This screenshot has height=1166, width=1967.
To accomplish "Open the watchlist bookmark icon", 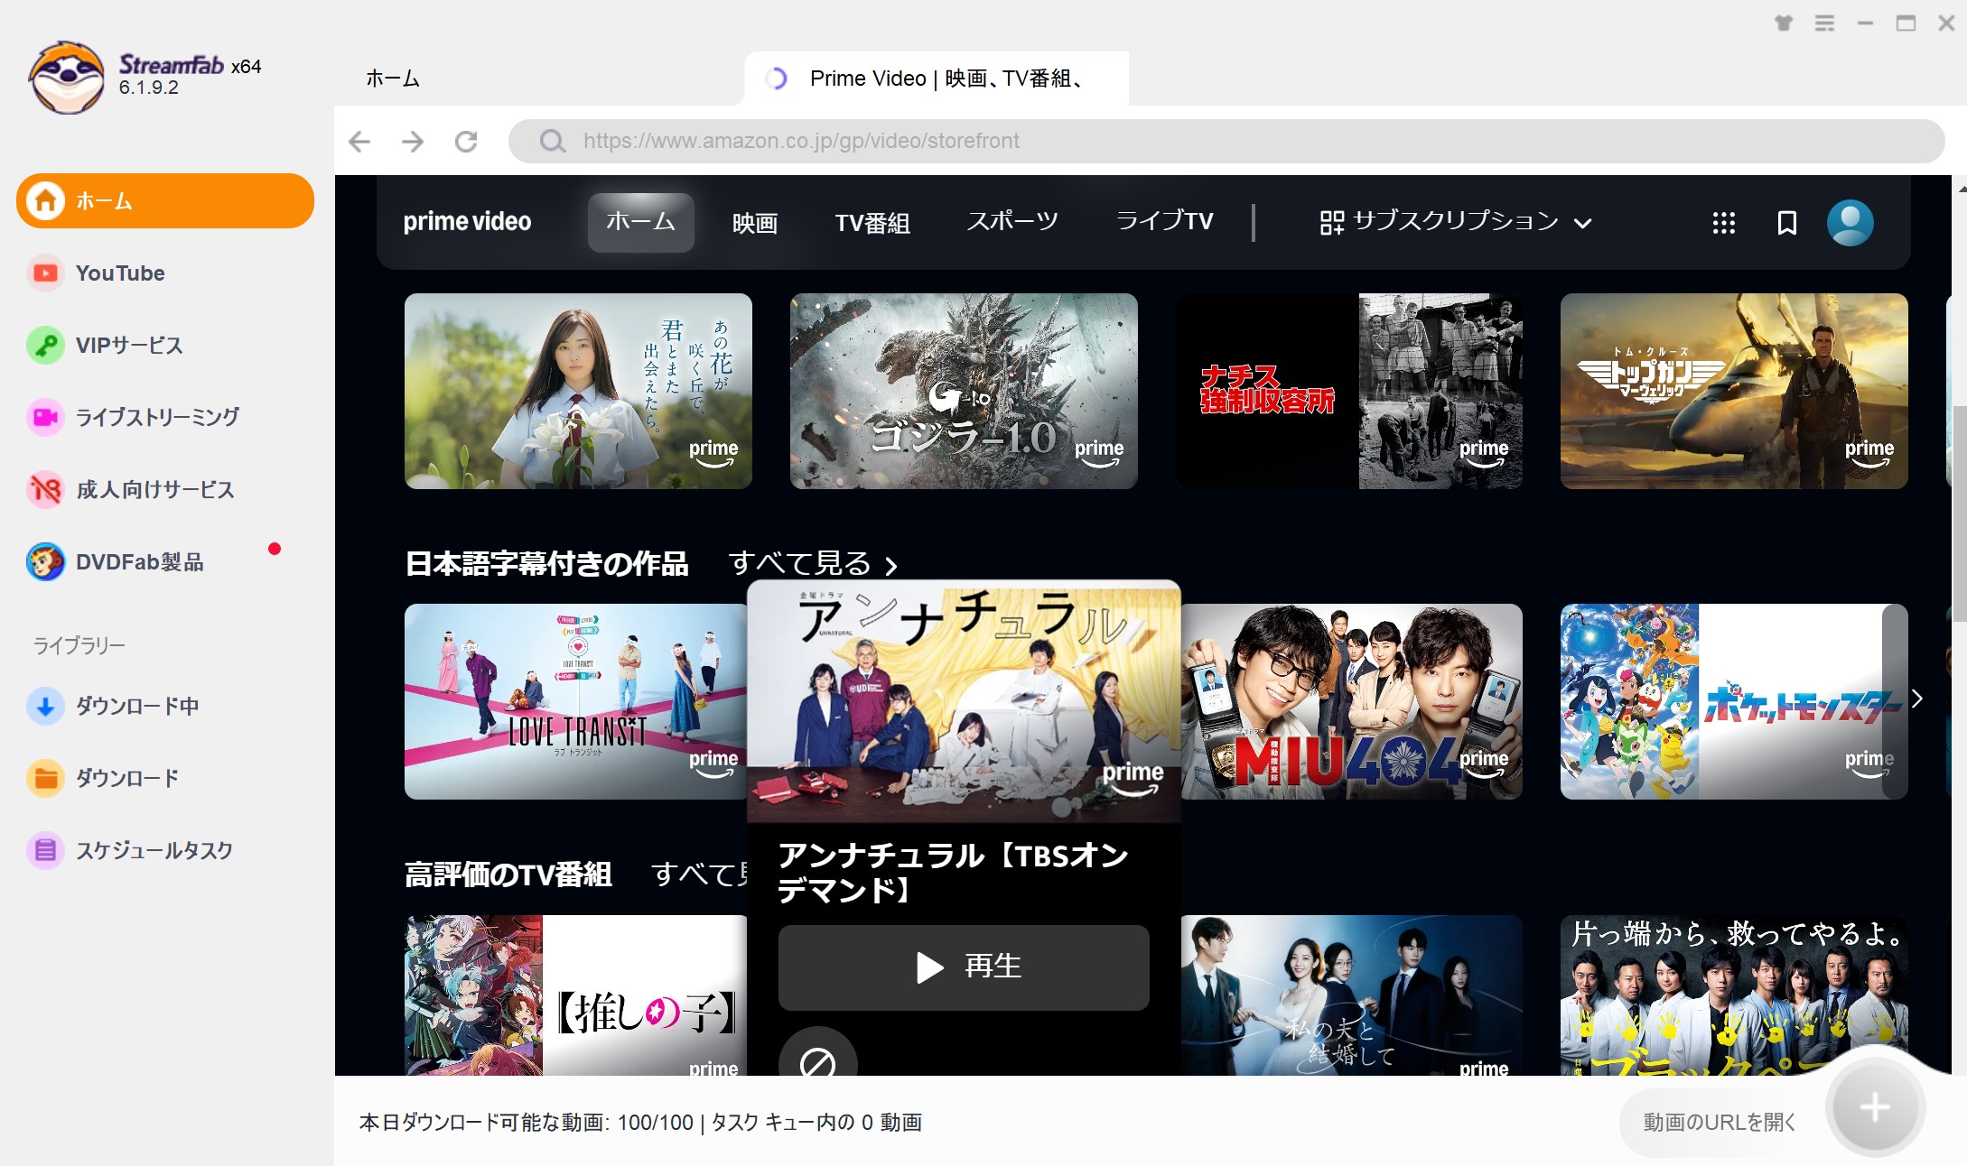I will pyautogui.click(x=1787, y=223).
